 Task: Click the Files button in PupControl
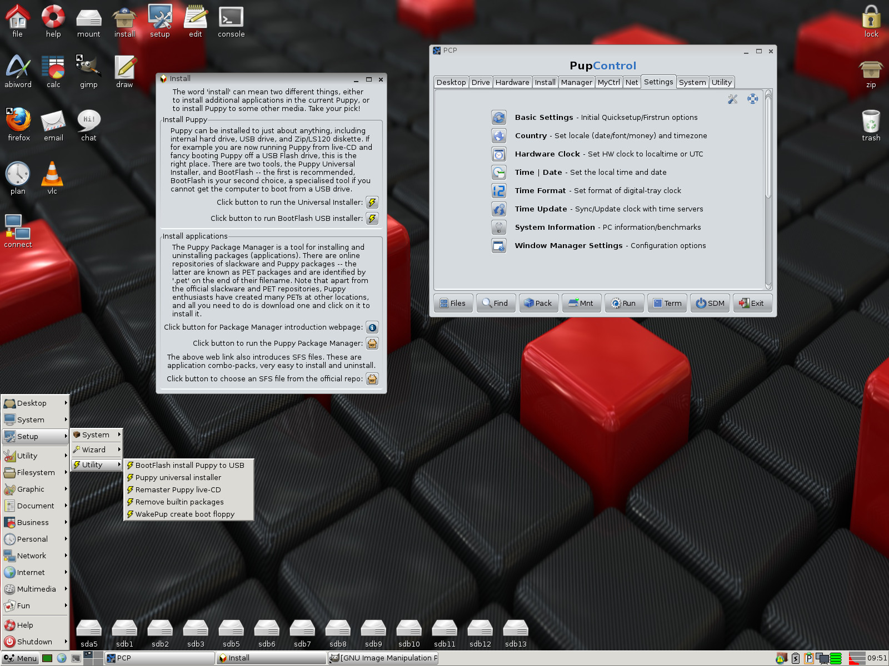453,304
